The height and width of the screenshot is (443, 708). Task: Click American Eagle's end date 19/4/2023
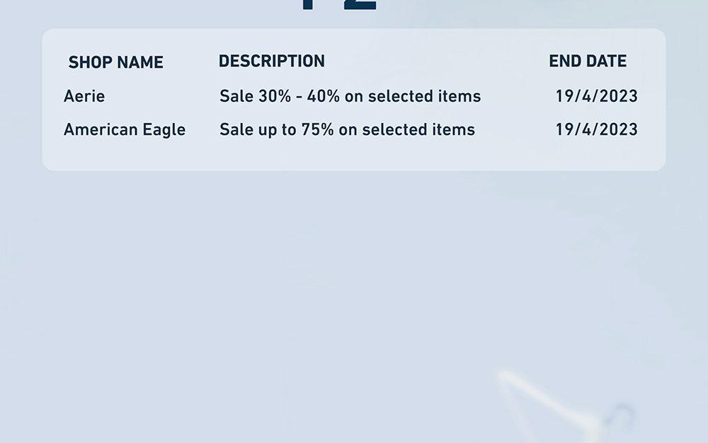(x=596, y=130)
